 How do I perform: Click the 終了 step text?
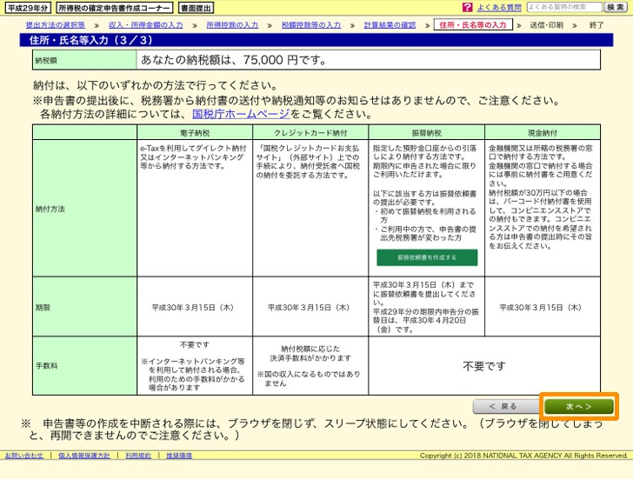point(596,25)
